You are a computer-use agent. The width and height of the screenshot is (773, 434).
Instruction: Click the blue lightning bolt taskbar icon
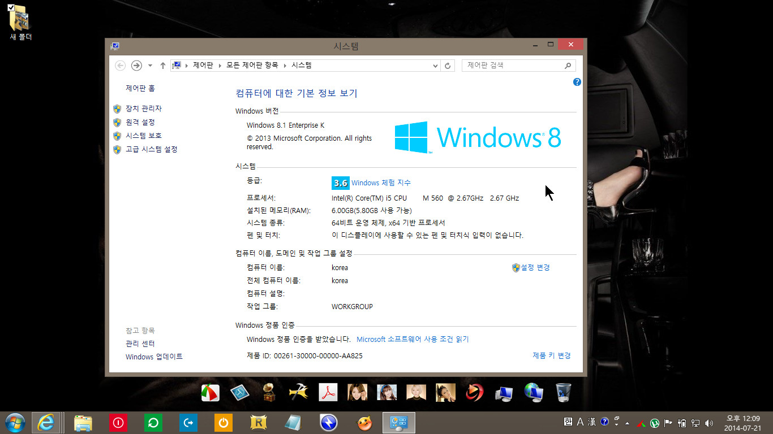329,423
